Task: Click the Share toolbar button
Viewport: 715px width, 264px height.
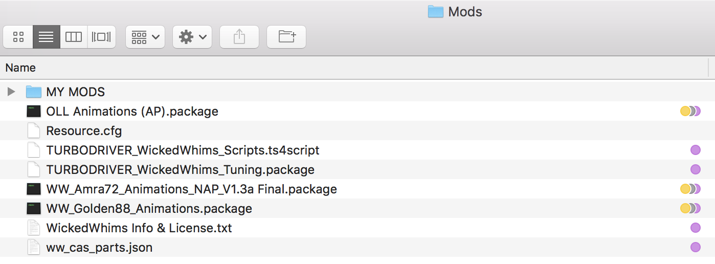Action: (x=239, y=37)
